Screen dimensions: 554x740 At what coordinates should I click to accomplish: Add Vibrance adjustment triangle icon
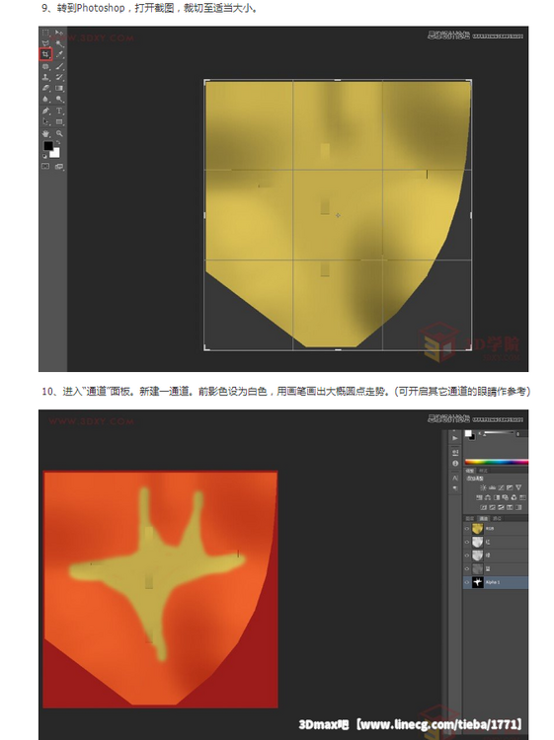coord(518,487)
